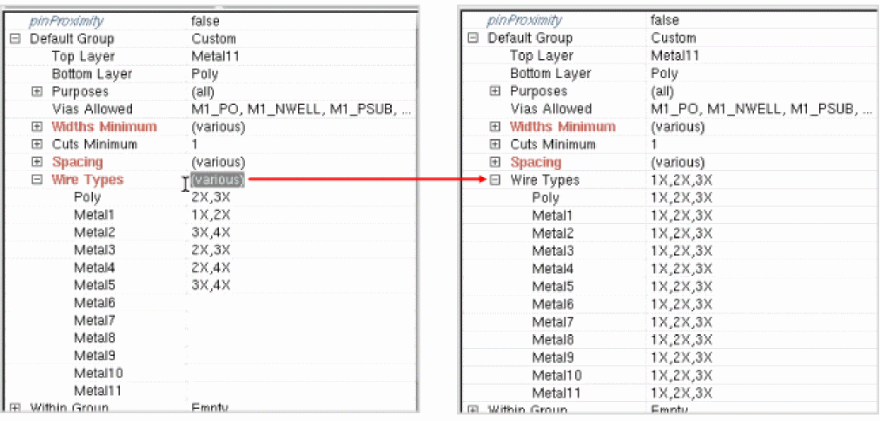880x421 pixels.
Task: Click Top Layer Metal11 value, left panel
Action: point(215,56)
